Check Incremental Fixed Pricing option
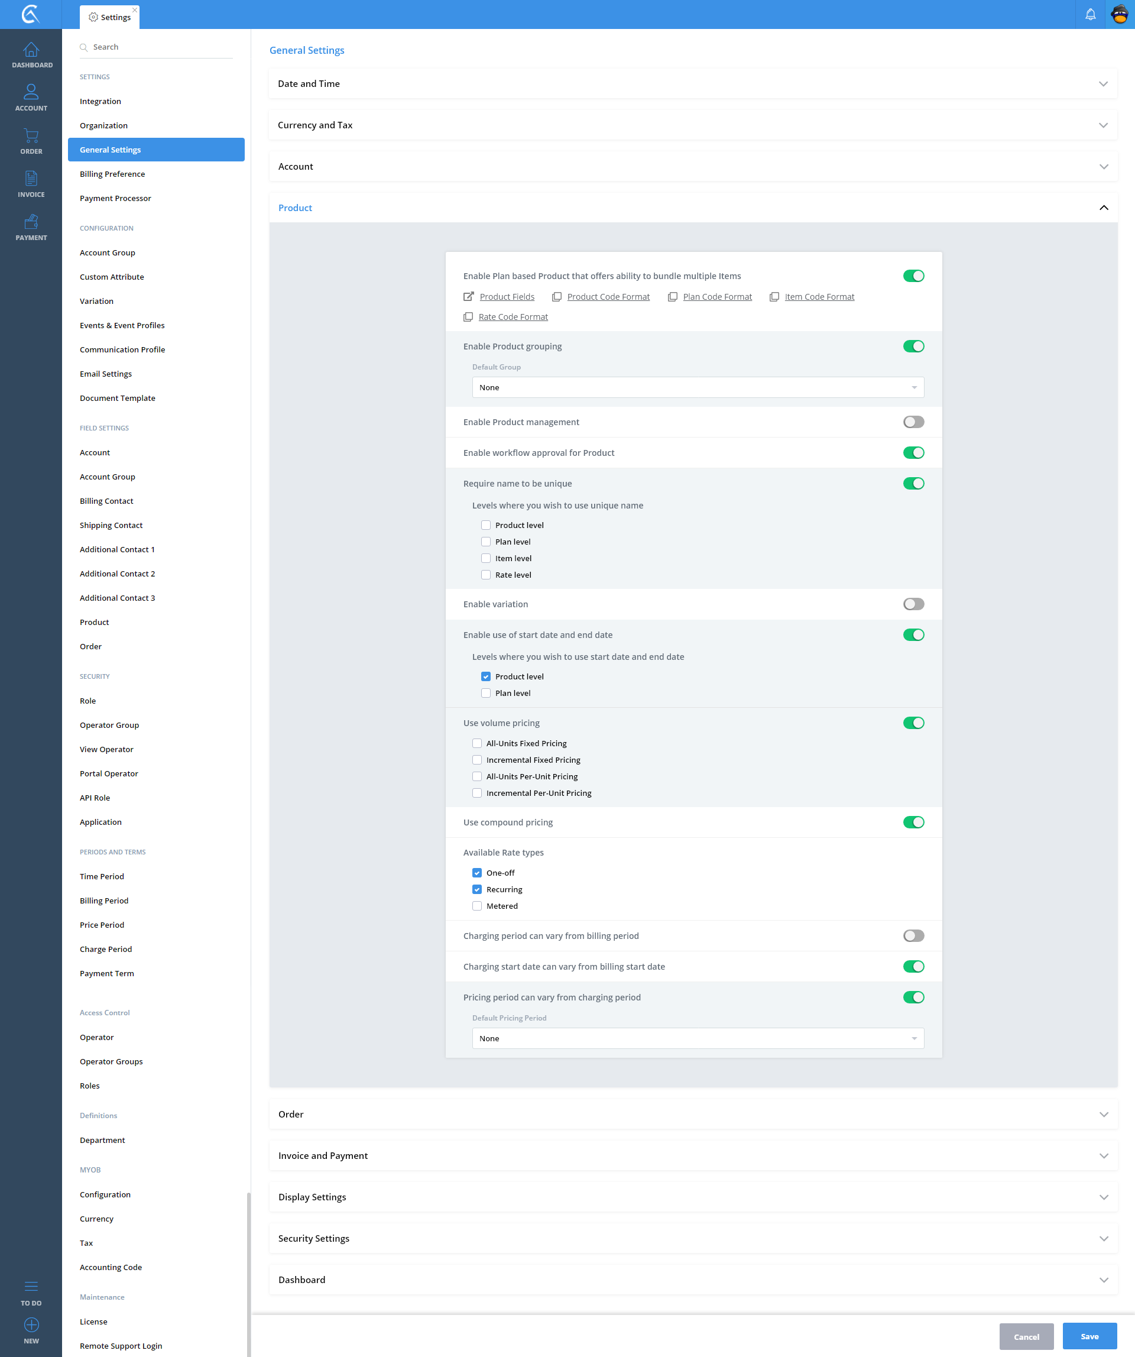The image size is (1135, 1357). tap(476, 760)
